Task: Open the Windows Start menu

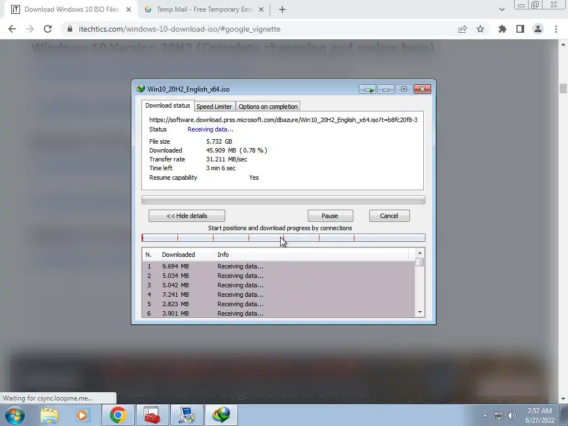Action: tap(14, 415)
